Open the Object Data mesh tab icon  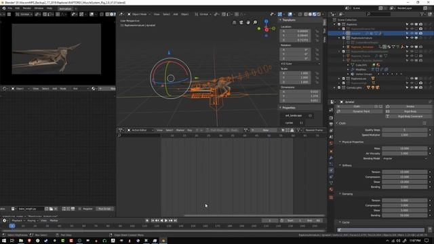click(331, 183)
